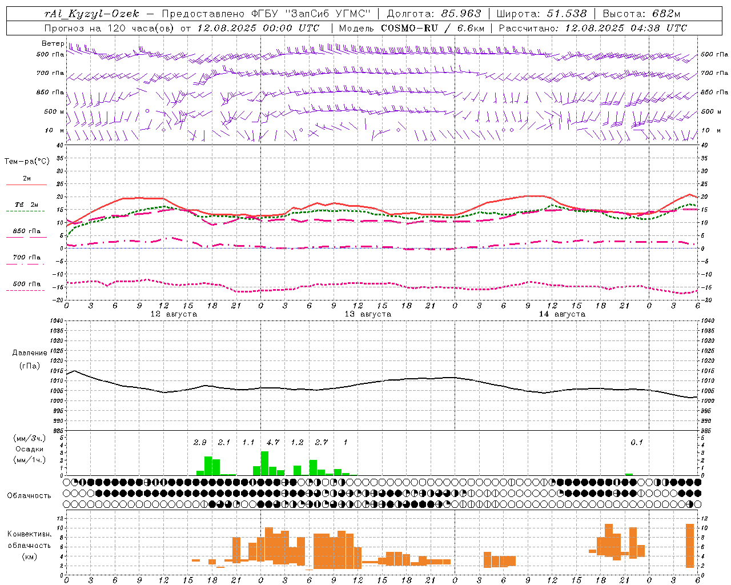
Task: Click the (км) unit under convective cloudiness
Action: (x=30, y=556)
